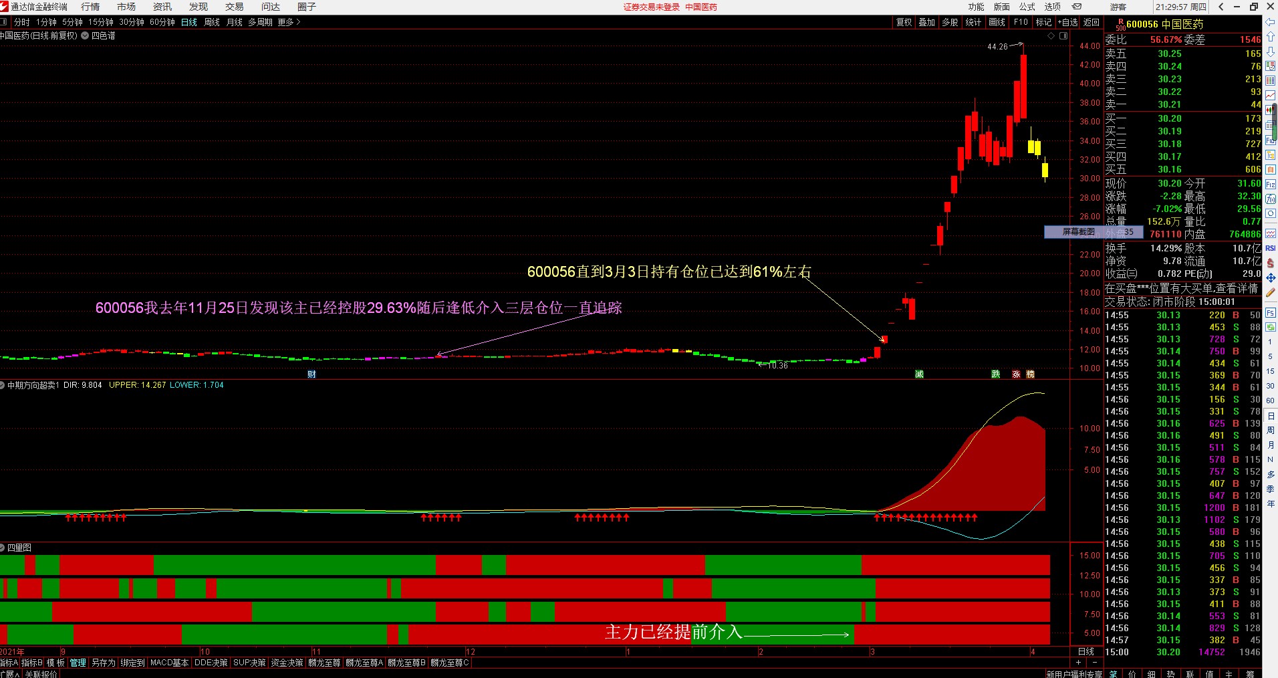
Task: Open the 行情 menu
Action: click(90, 7)
